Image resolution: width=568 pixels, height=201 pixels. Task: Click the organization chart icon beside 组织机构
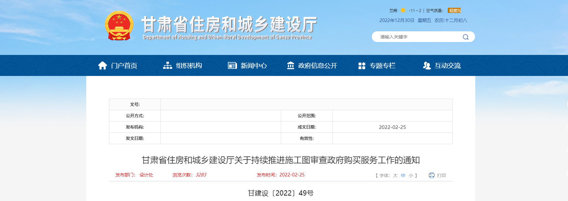pyautogui.click(x=167, y=66)
